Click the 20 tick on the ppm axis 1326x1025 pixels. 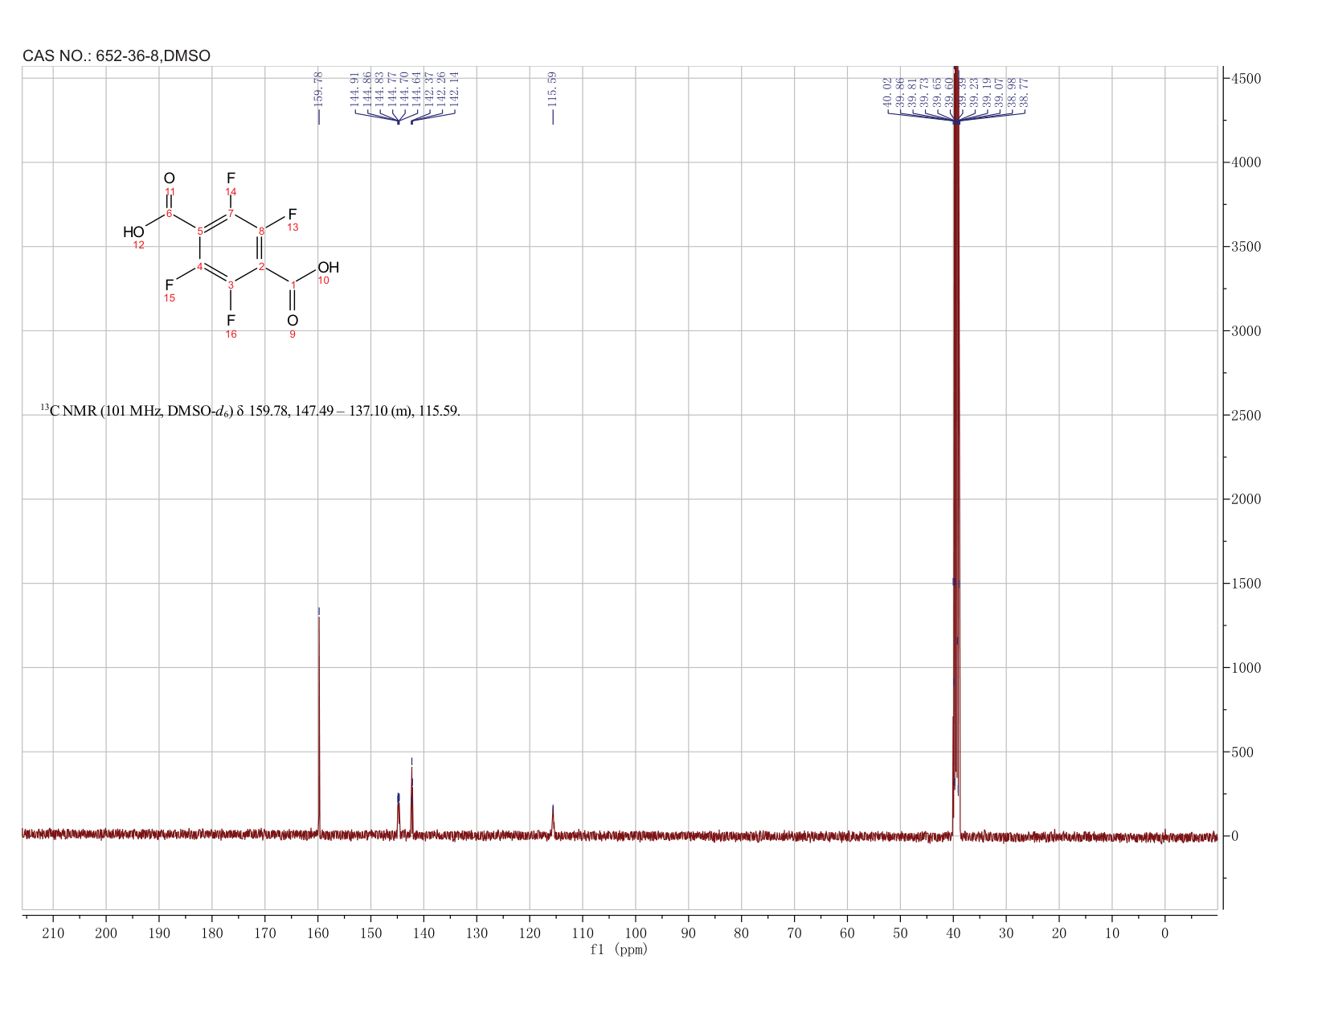pyautogui.click(x=1059, y=933)
